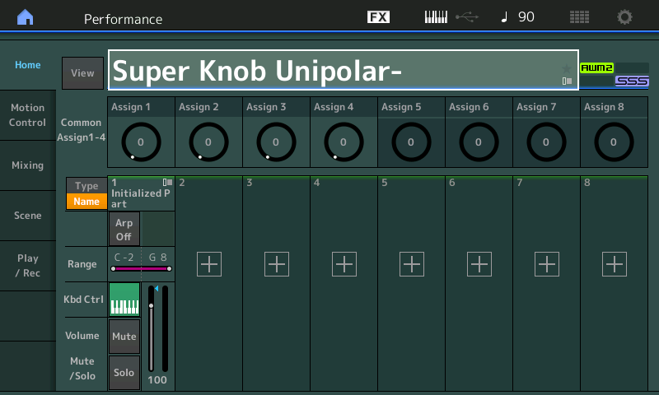Click the SSS flag indicator
This screenshot has height=395, width=659.
point(632,81)
